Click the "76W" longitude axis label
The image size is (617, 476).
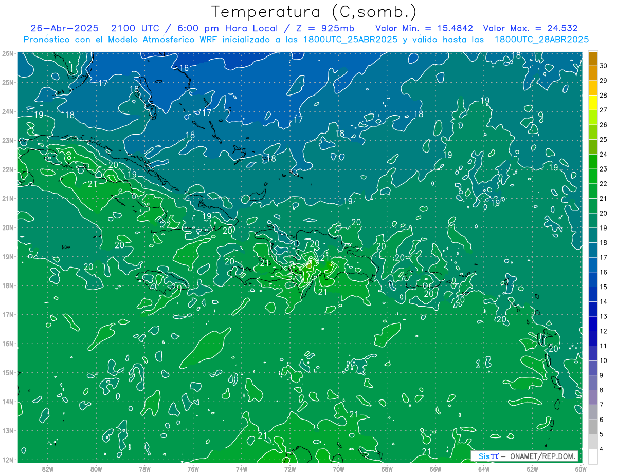click(x=193, y=468)
